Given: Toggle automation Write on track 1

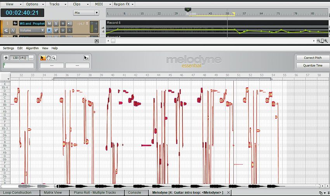Looking at the screenshot, I should click(x=56, y=31).
